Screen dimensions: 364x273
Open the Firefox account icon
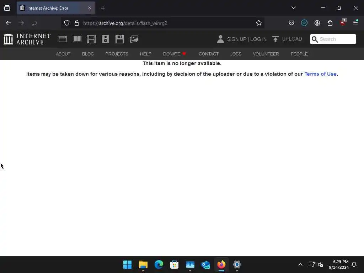point(317,23)
